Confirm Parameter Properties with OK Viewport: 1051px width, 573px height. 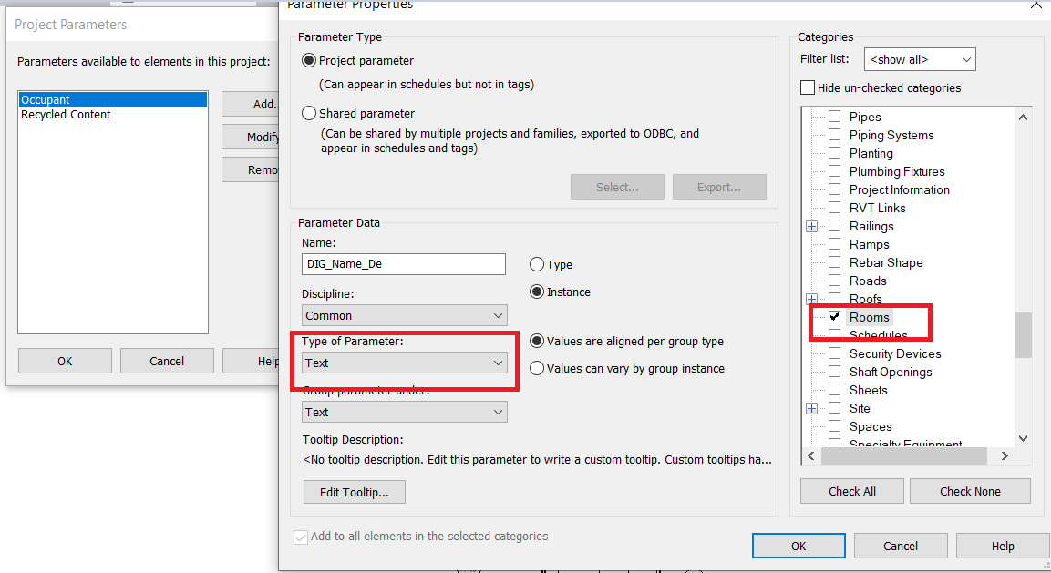(799, 546)
